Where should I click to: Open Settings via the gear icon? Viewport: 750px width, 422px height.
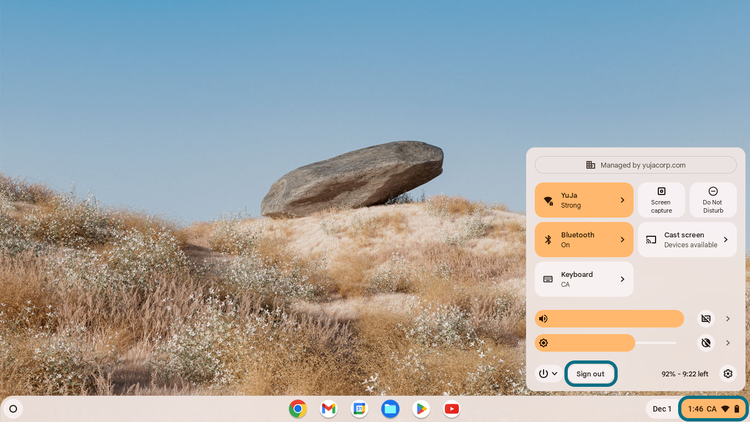pos(728,374)
